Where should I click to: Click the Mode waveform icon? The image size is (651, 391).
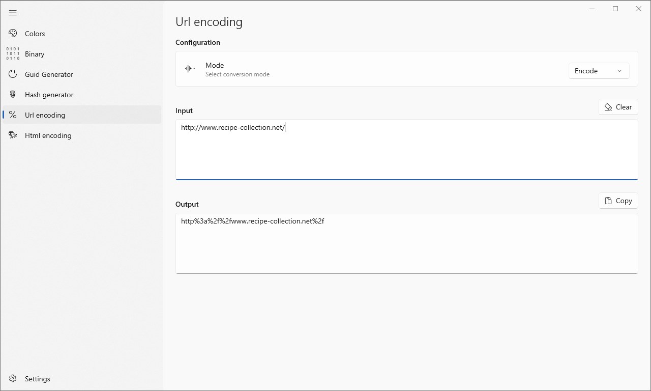(190, 69)
